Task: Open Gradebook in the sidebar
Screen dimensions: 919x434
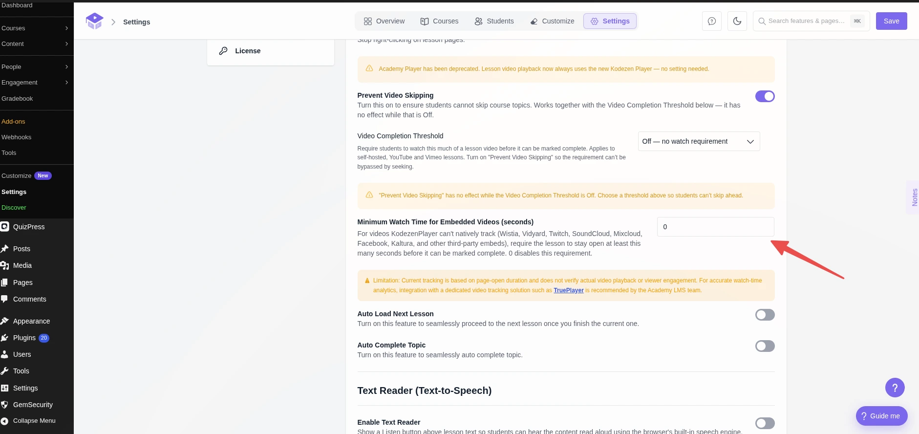Action: coord(17,99)
